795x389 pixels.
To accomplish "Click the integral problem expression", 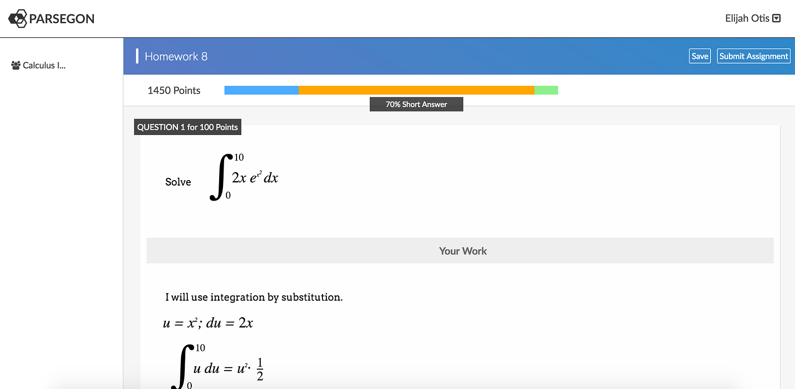I will pos(244,177).
